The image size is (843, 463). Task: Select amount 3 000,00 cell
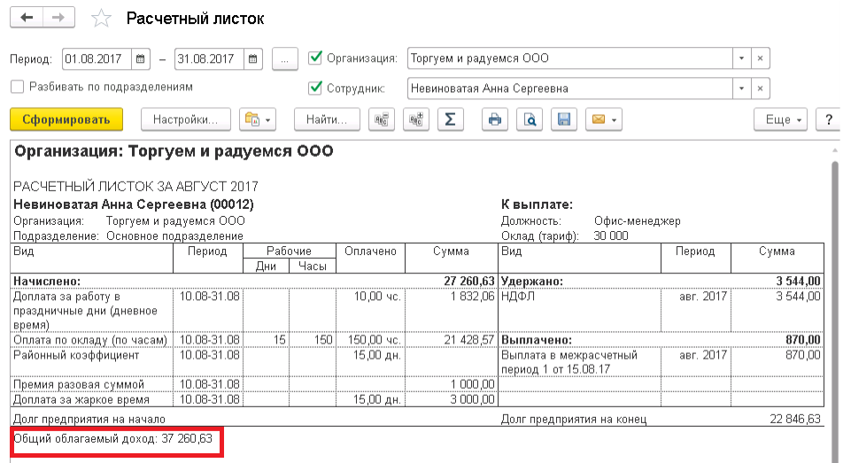[x=452, y=399]
